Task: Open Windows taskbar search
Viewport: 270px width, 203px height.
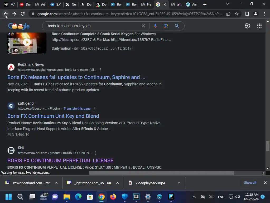Action: [x=20, y=197]
